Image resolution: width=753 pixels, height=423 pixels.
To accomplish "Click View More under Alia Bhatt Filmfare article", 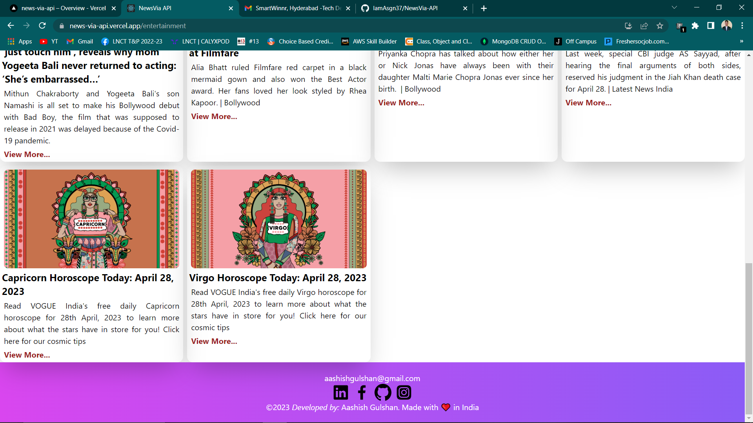I will click(214, 116).
